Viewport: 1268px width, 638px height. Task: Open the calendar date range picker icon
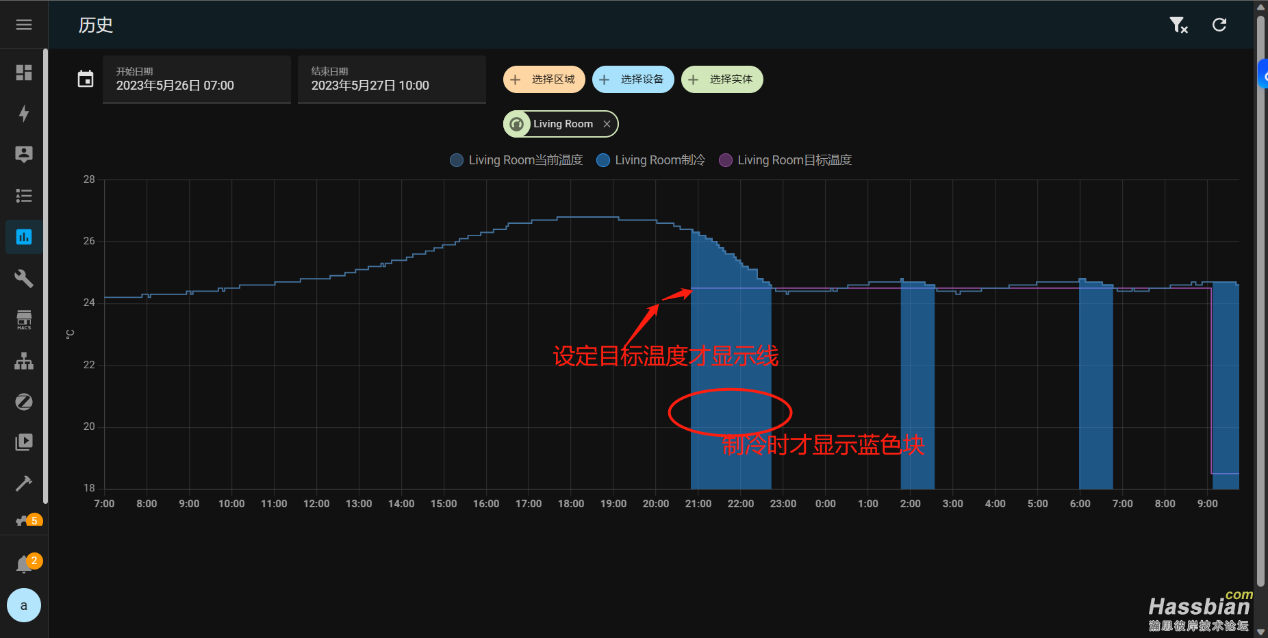(86, 79)
